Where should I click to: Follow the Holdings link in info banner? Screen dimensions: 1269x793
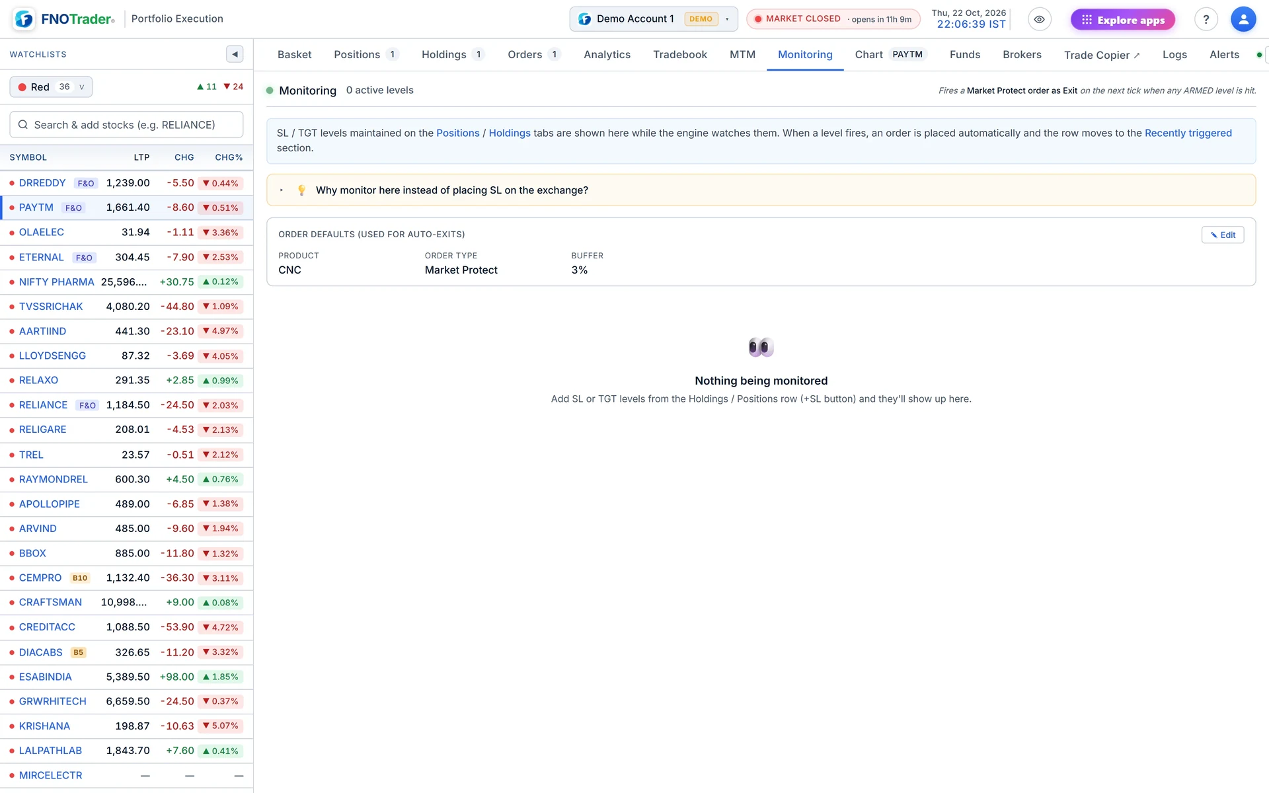click(x=510, y=133)
